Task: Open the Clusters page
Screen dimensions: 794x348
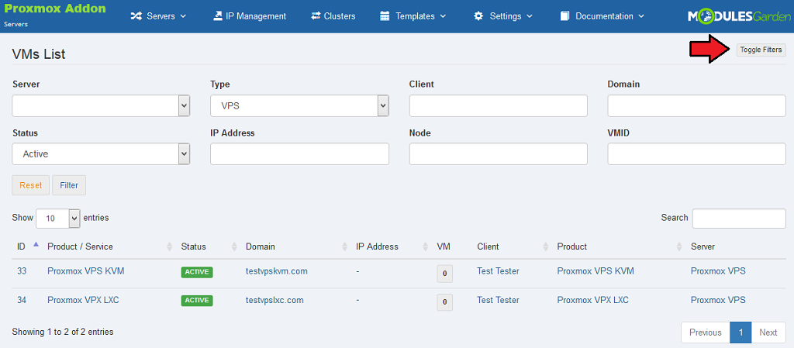Action: [333, 16]
